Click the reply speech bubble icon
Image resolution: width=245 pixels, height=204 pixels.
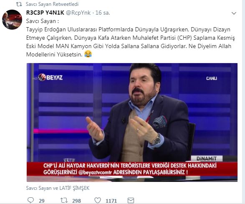30,200
